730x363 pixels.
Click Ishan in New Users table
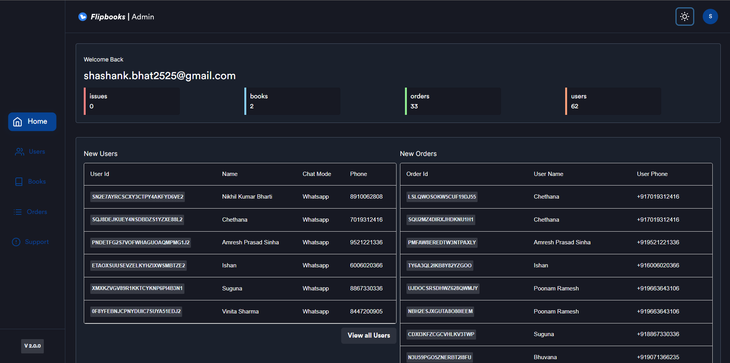point(229,265)
